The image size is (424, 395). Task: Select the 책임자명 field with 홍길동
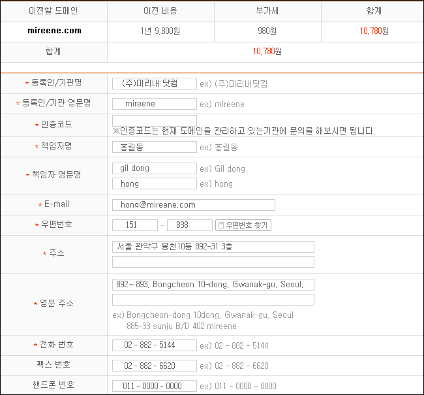[x=155, y=147]
